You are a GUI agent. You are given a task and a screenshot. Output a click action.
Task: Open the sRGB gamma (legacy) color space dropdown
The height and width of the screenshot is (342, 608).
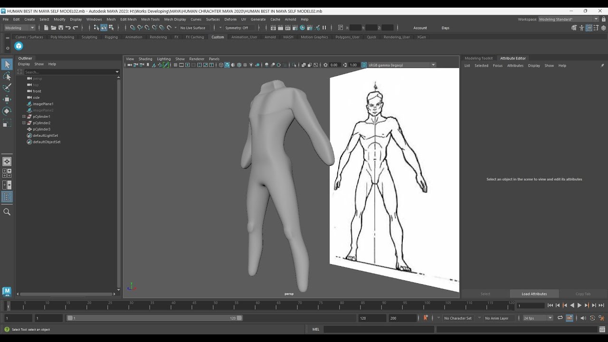[402, 65]
